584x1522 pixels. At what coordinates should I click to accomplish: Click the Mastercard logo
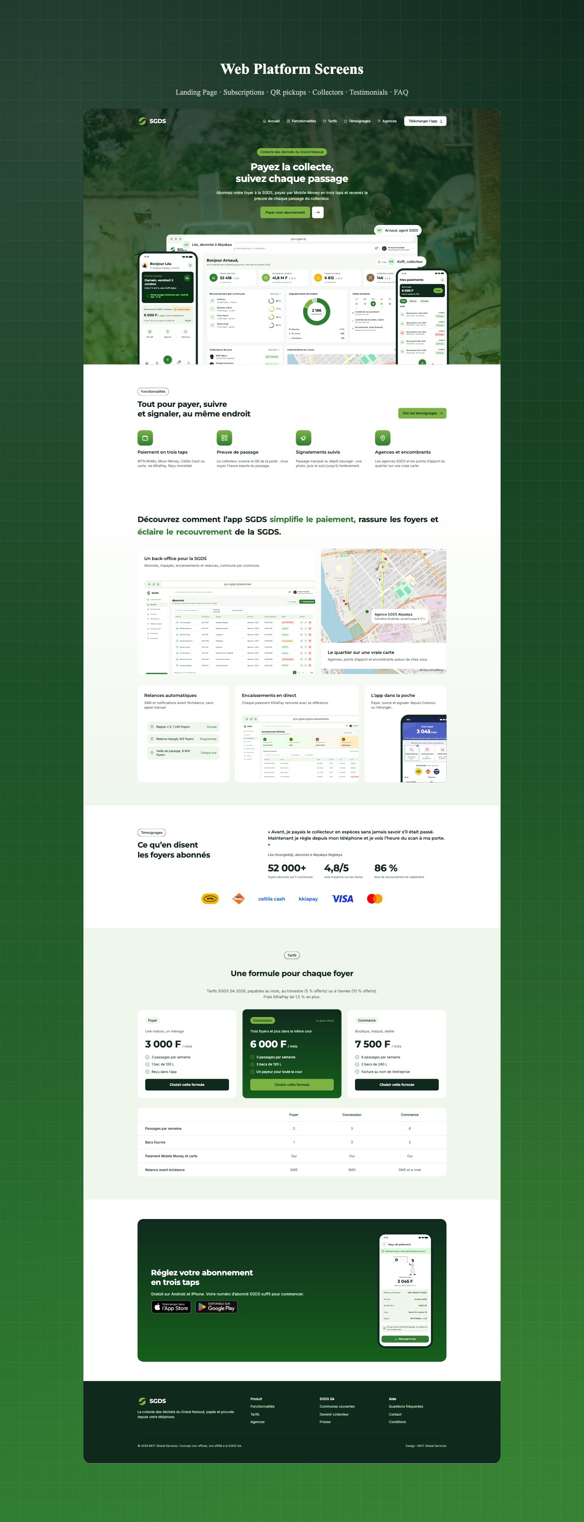pos(375,899)
